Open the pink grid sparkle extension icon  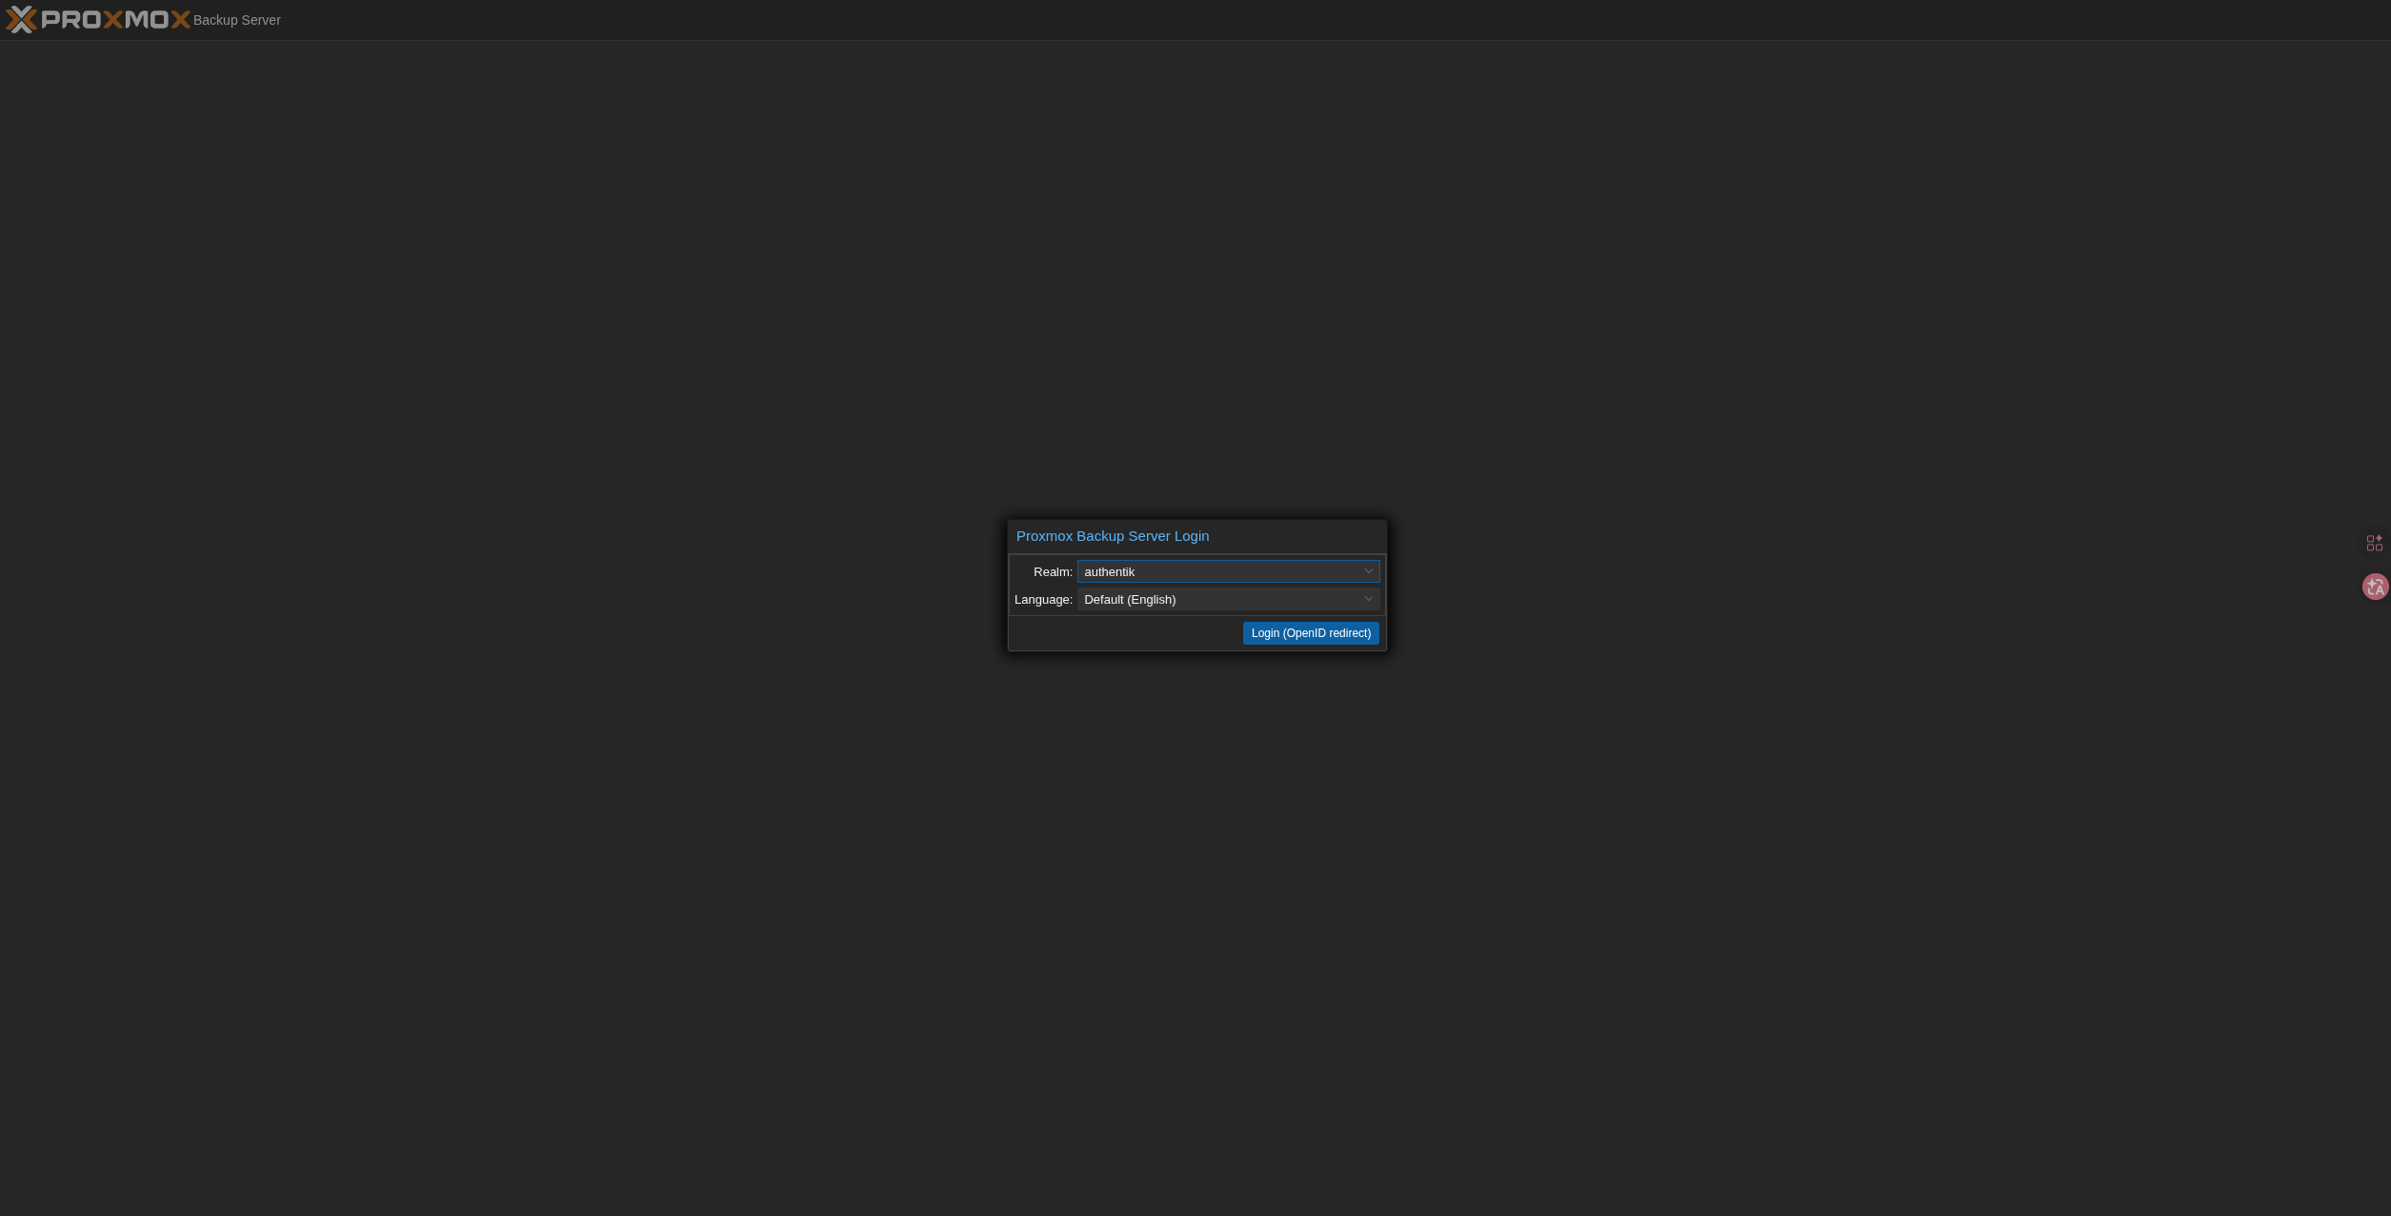click(x=2374, y=543)
